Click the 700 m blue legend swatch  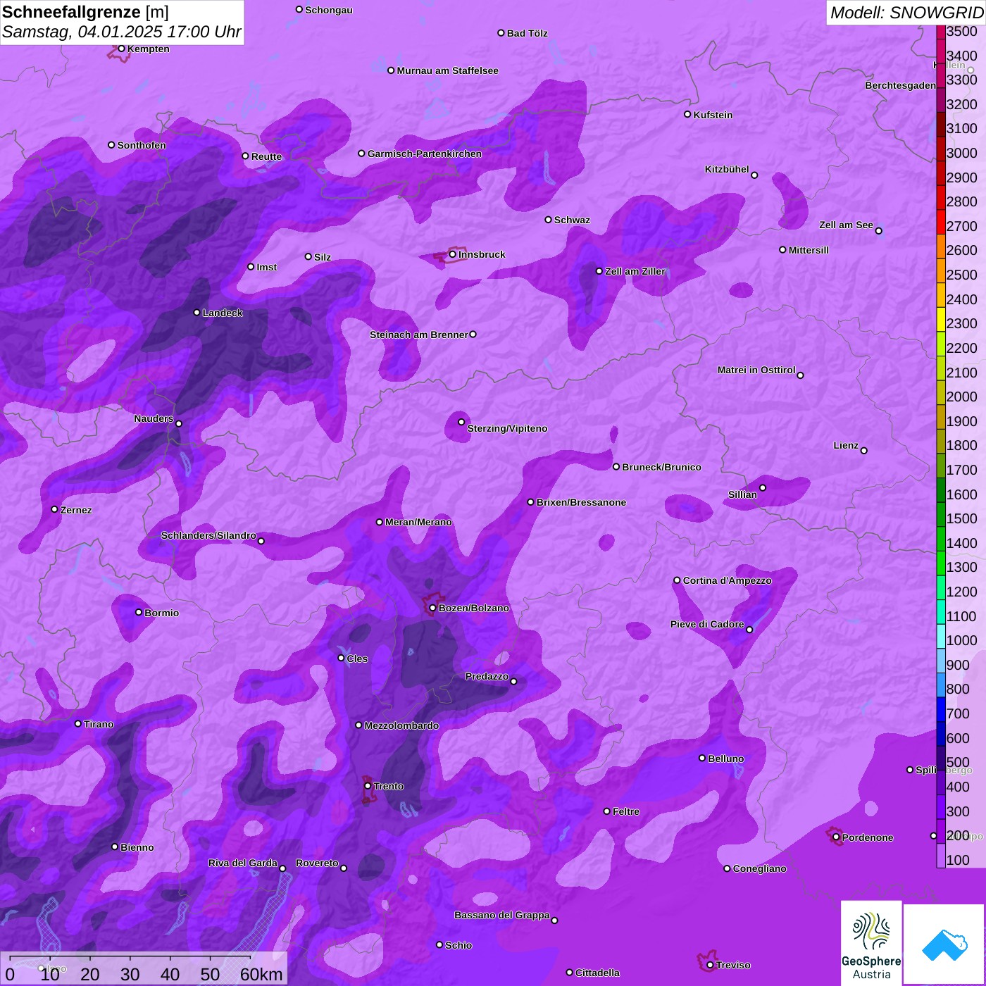tap(941, 709)
